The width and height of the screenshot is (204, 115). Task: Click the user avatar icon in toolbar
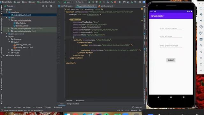click(x=144, y=2)
